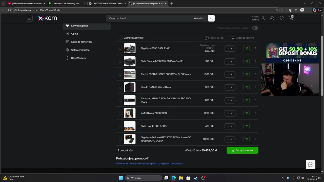Screen dimensions: 324x182
Task: Open more options for Gigabyte B650 EAGLE AX
Action: click(255, 48)
